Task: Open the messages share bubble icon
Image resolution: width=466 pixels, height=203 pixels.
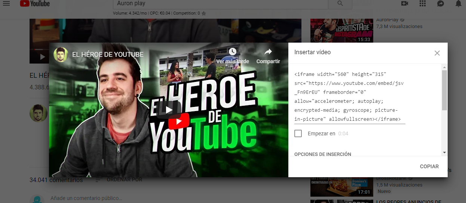Action: [x=441, y=3]
